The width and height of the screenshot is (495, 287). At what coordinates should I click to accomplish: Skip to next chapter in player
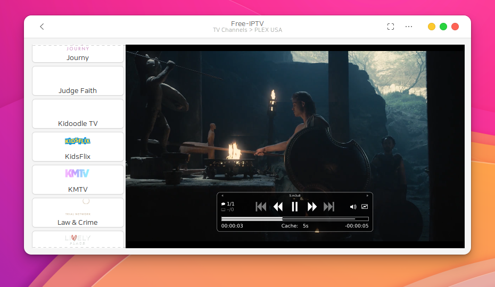[x=329, y=207]
